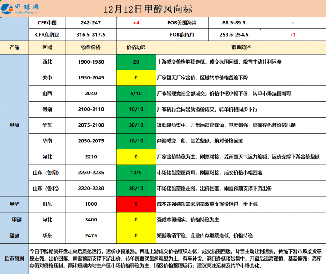Click the green 20 cell for 西北
326x274 pixels.
point(136,62)
